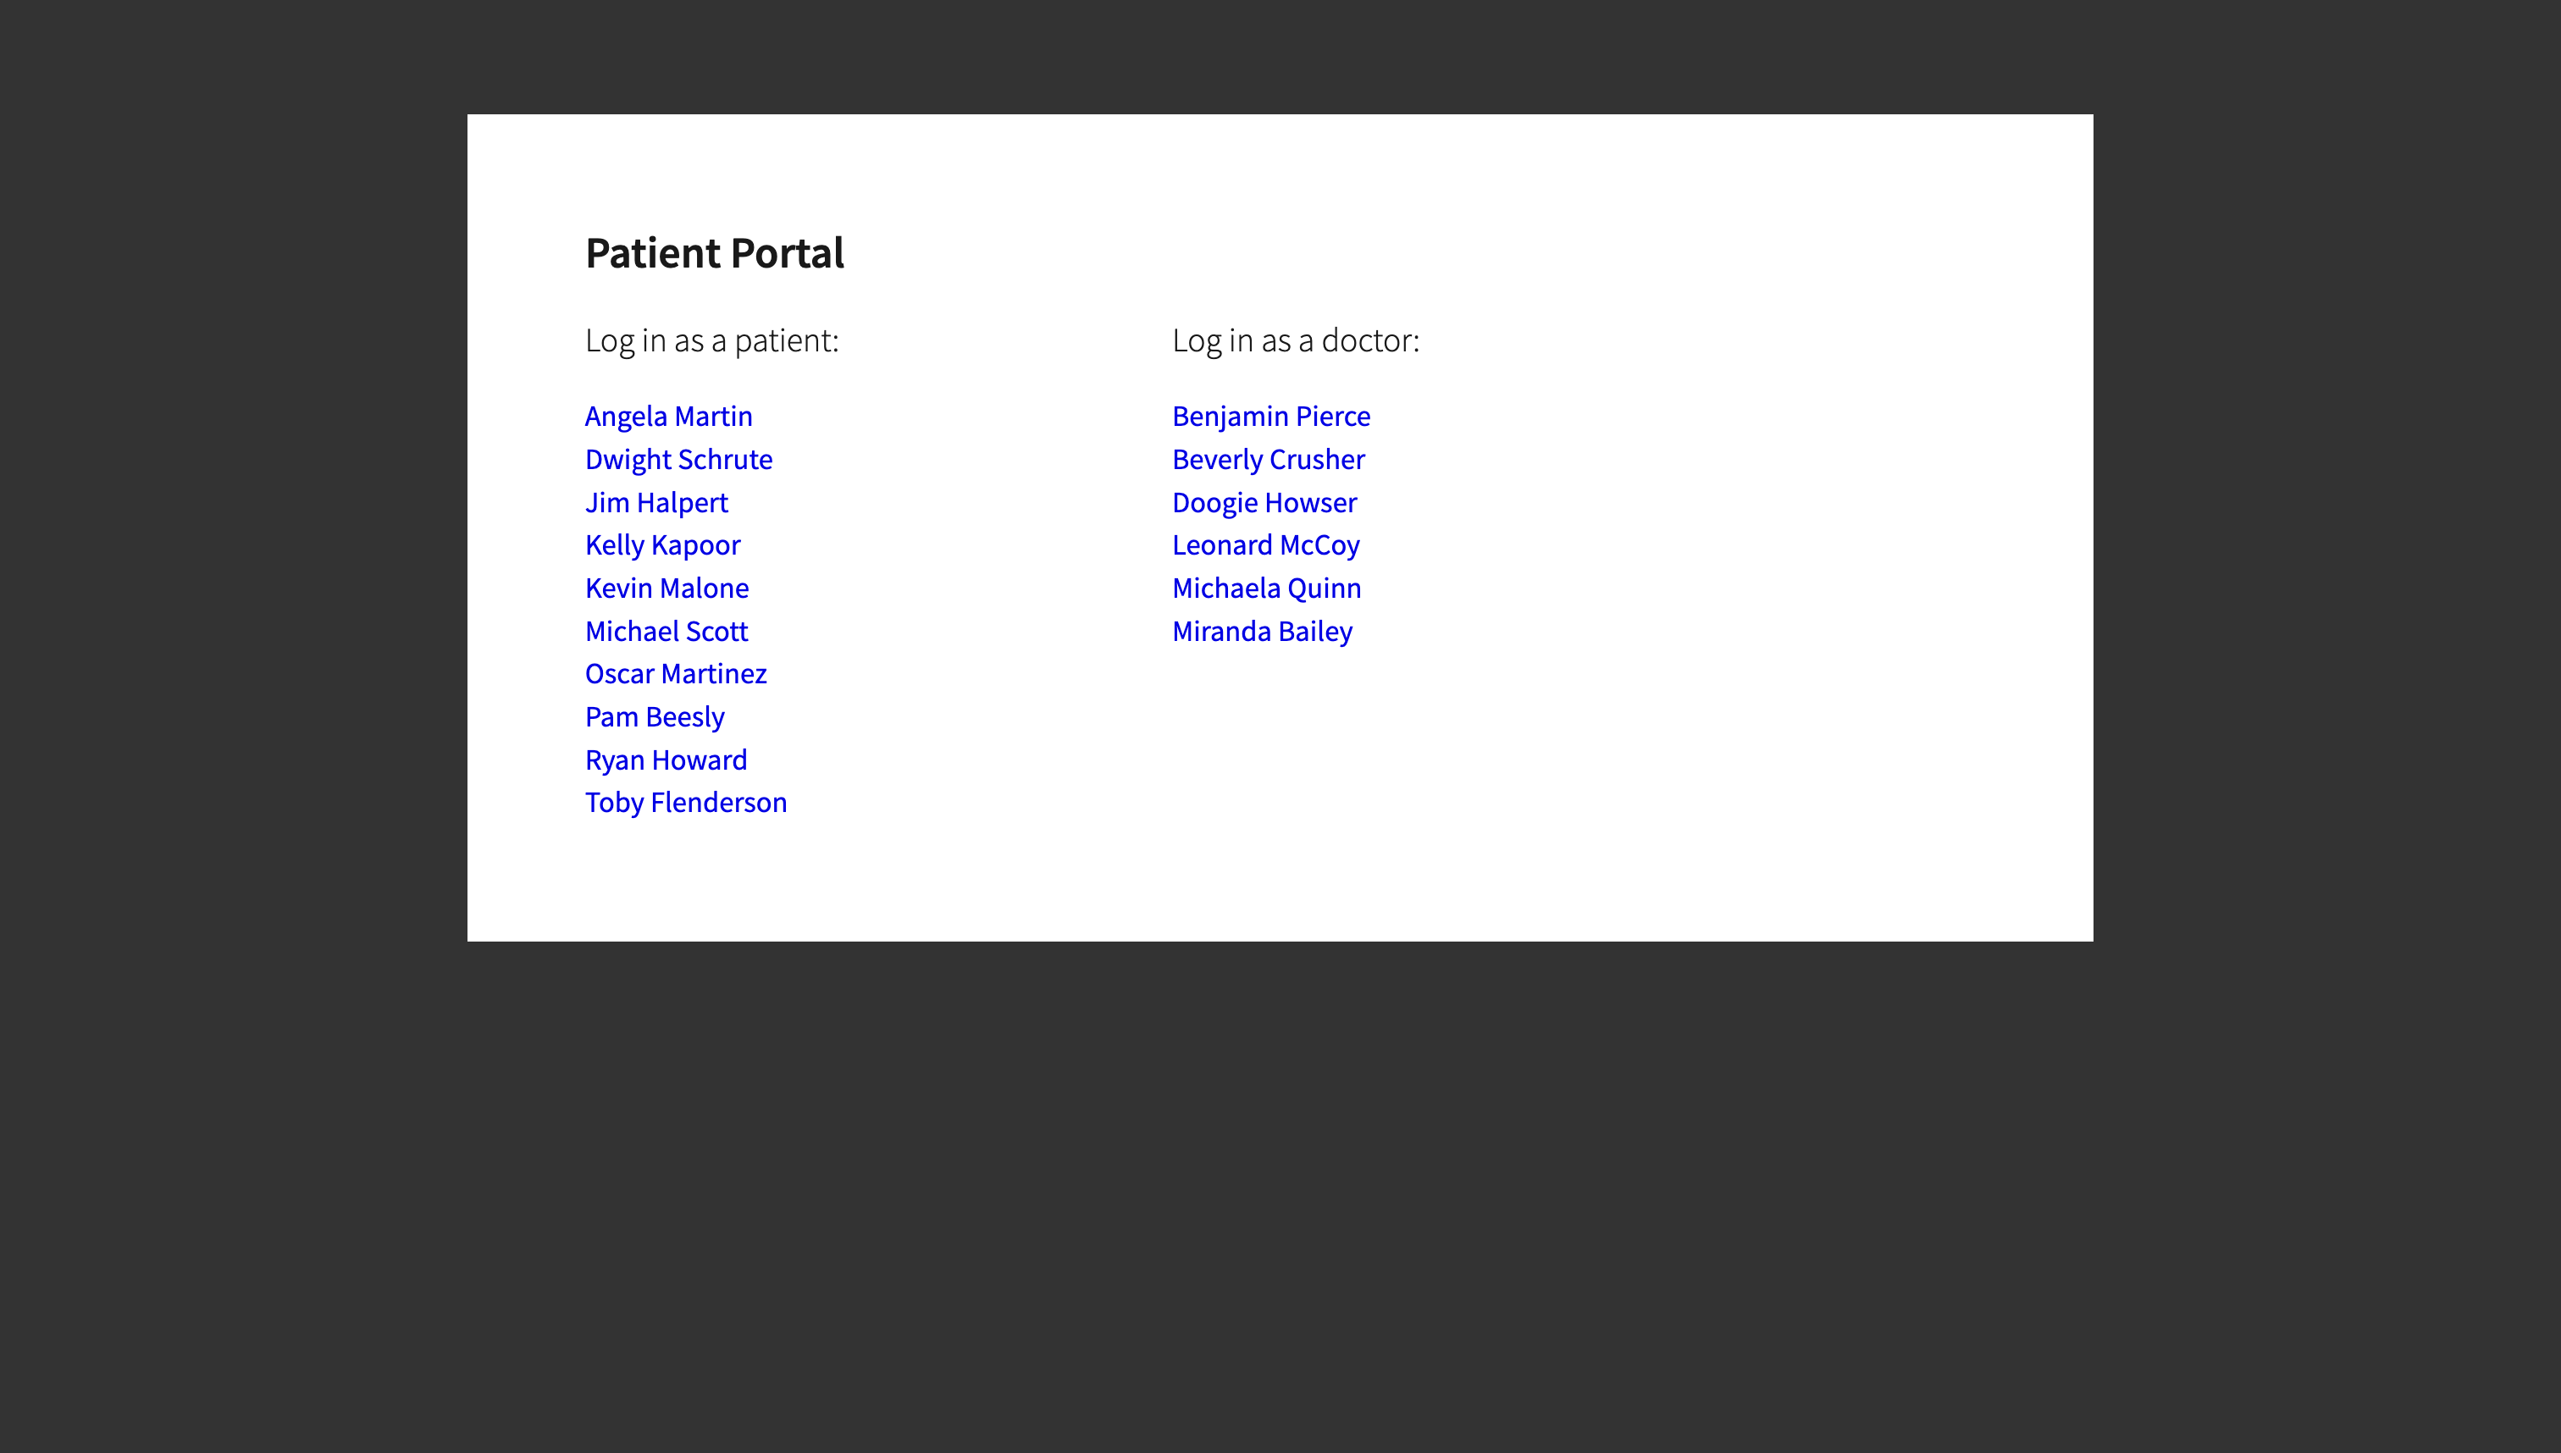
Task: Select Dwight Schrute patient link
Action: (x=678, y=459)
